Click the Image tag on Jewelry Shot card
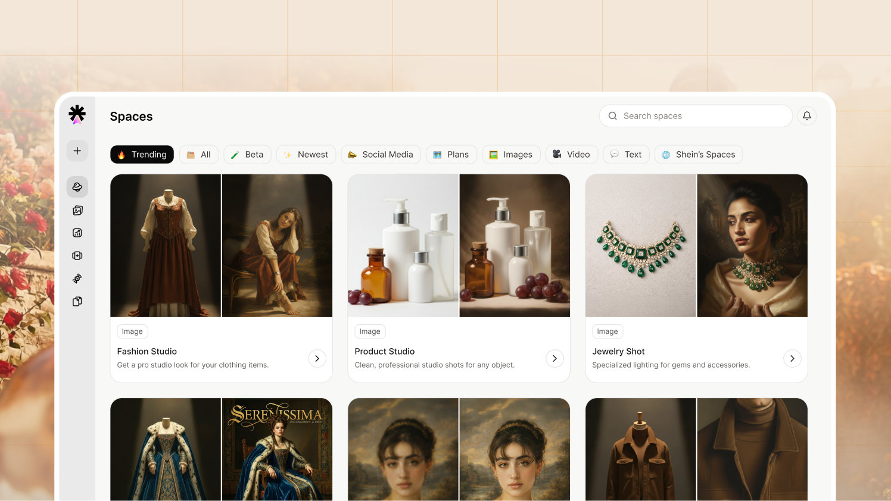891x501 pixels. (x=607, y=331)
